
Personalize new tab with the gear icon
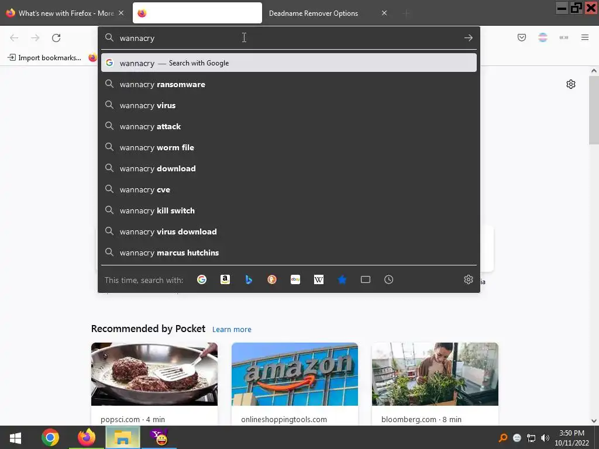pyautogui.click(x=571, y=84)
